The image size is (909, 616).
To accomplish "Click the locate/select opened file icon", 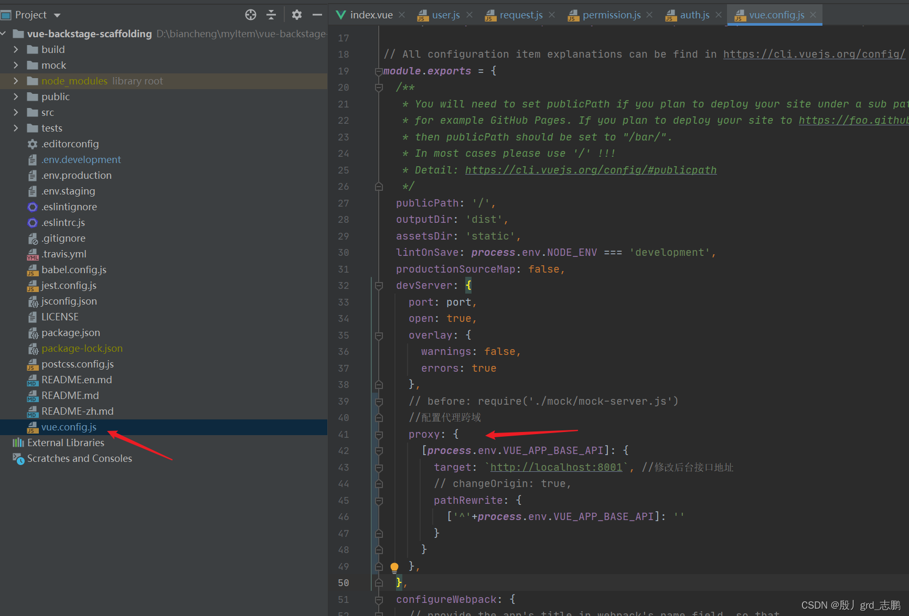I will [251, 15].
